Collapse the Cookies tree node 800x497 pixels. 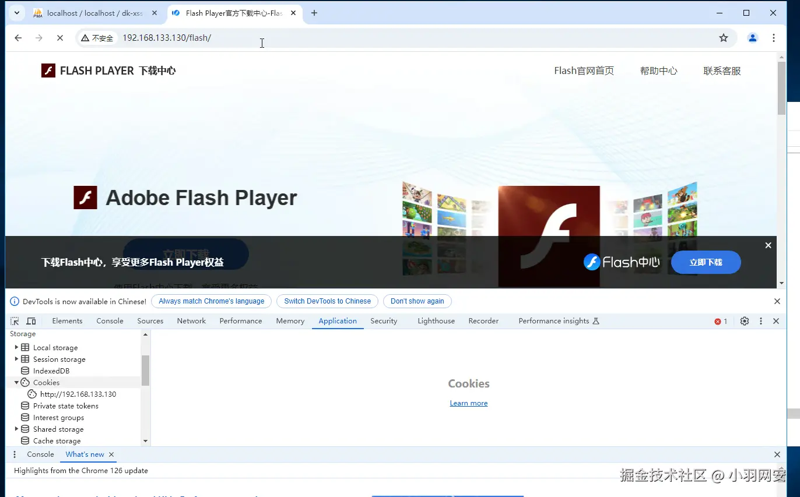pyautogui.click(x=16, y=382)
